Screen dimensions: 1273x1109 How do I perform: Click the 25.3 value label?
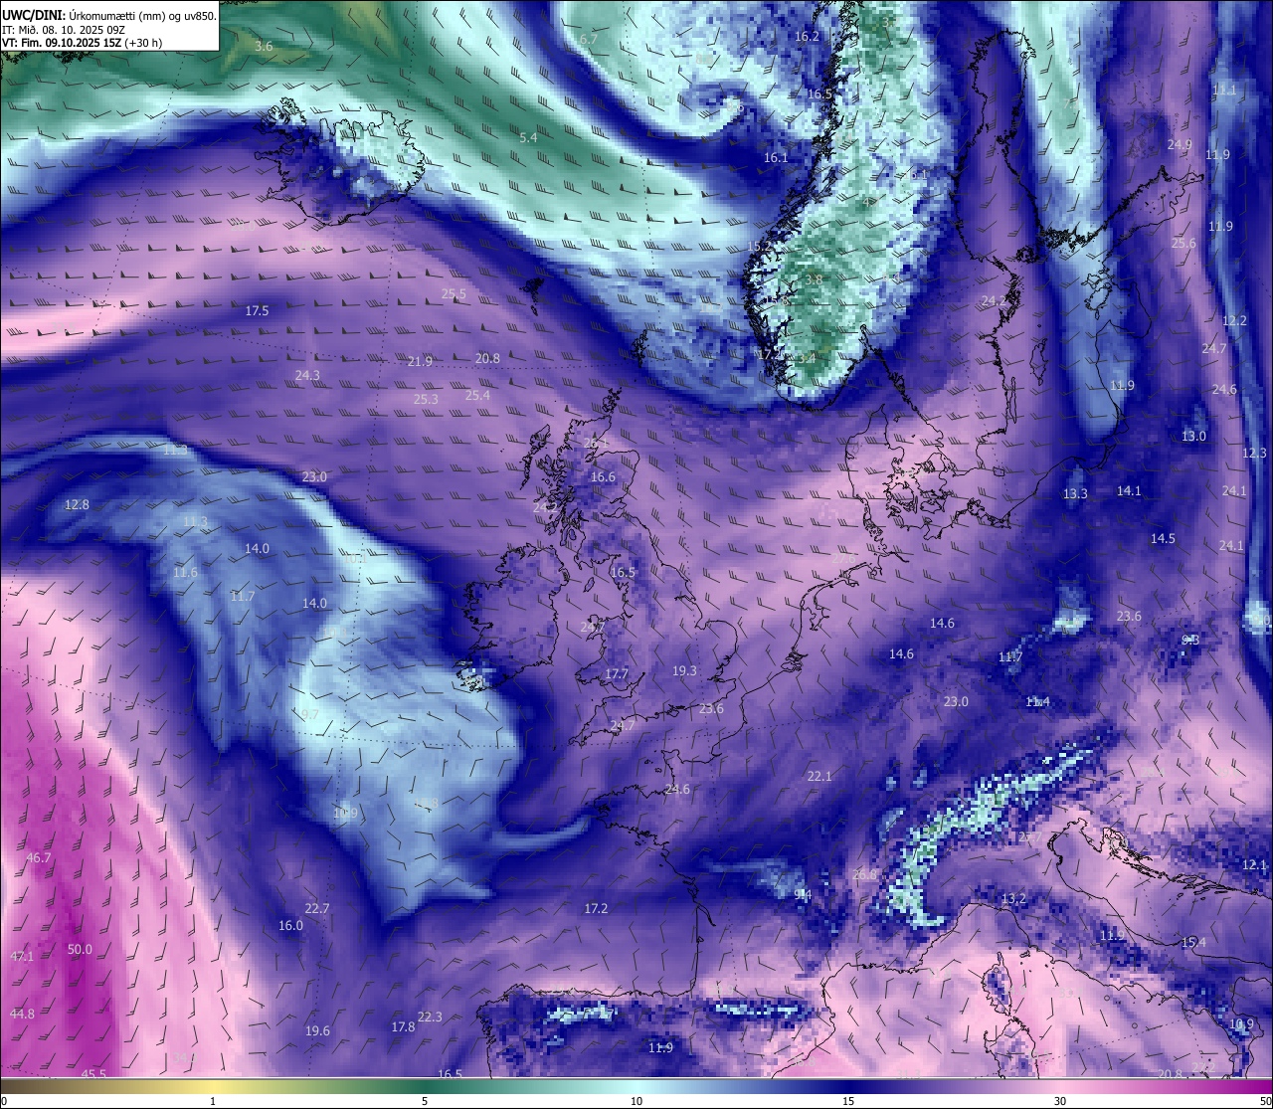click(426, 399)
